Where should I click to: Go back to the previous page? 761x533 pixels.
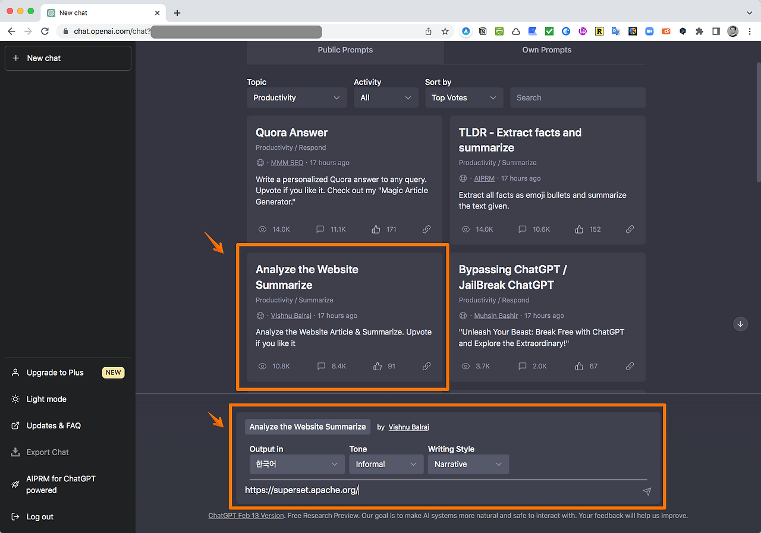tap(11, 31)
